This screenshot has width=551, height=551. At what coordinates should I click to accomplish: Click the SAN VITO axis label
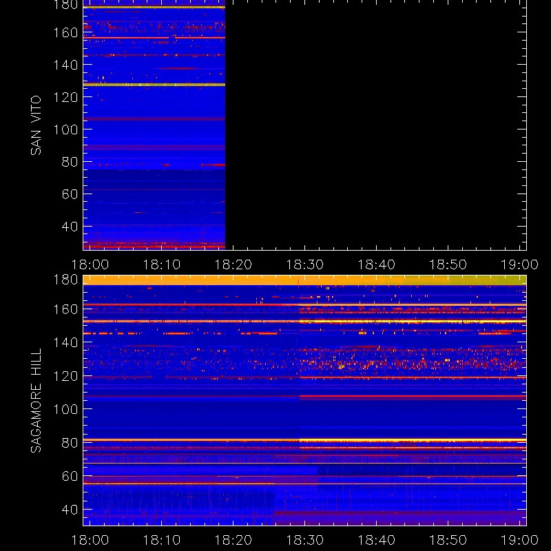pos(37,125)
